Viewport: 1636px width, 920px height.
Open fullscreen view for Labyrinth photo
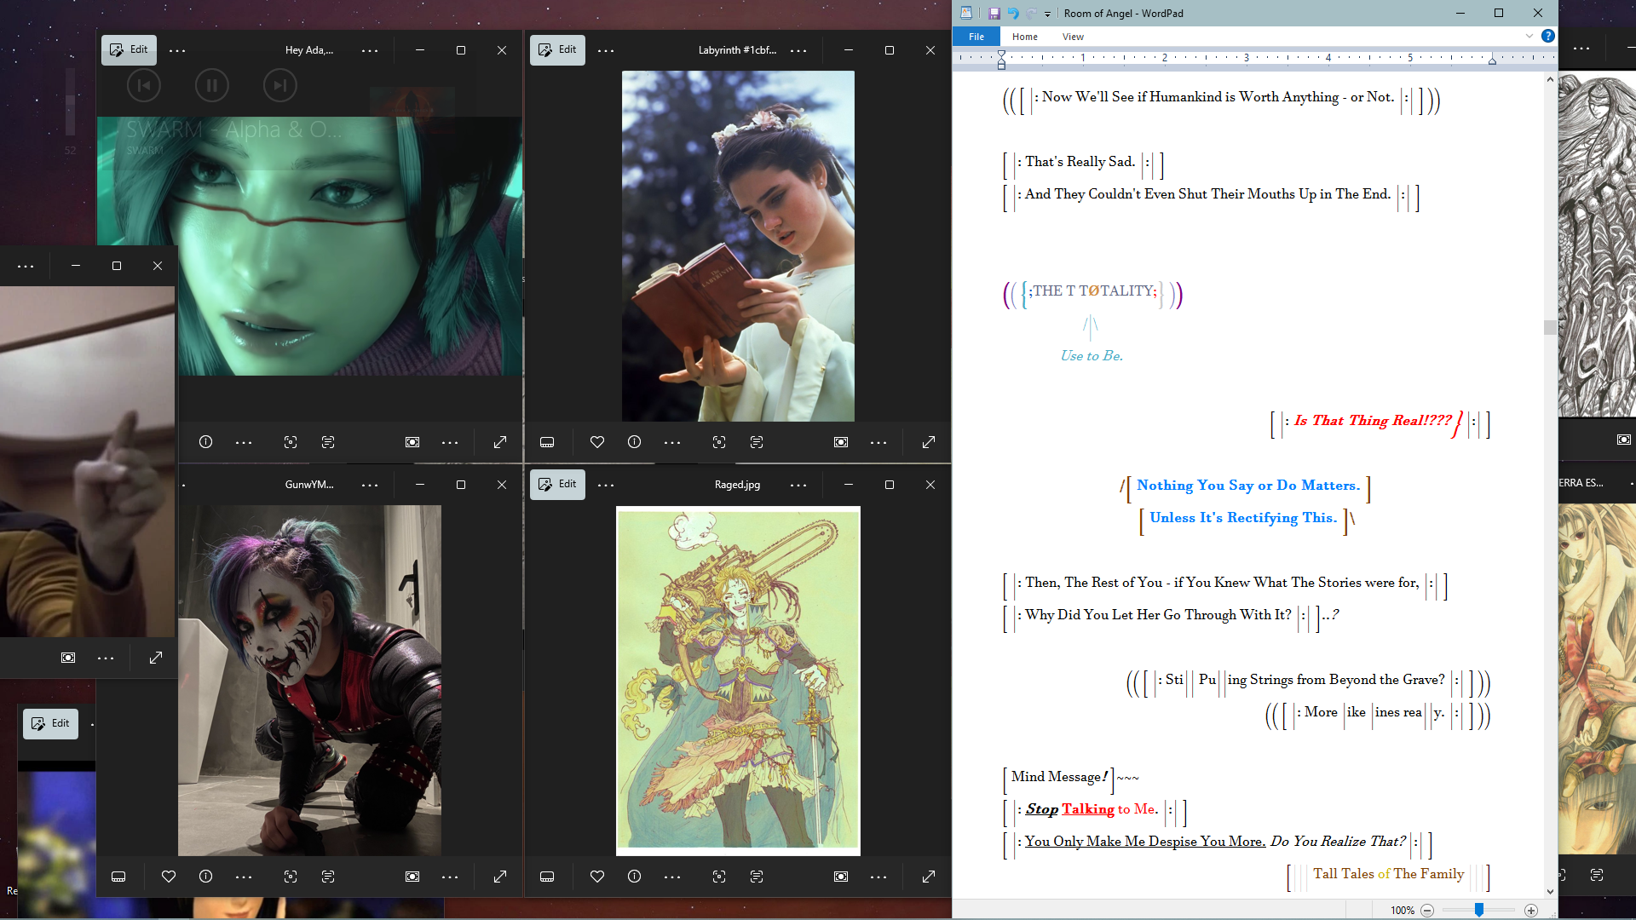929,442
